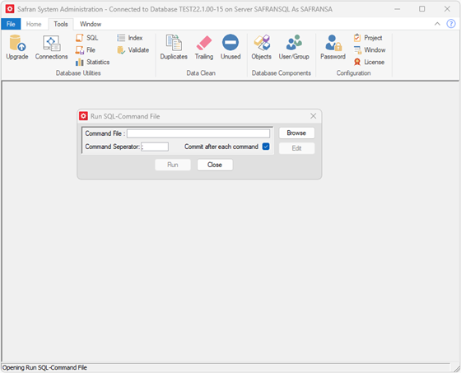461x373 pixels.
Task: Click the Edit button in the dialog
Action: [296, 148]
